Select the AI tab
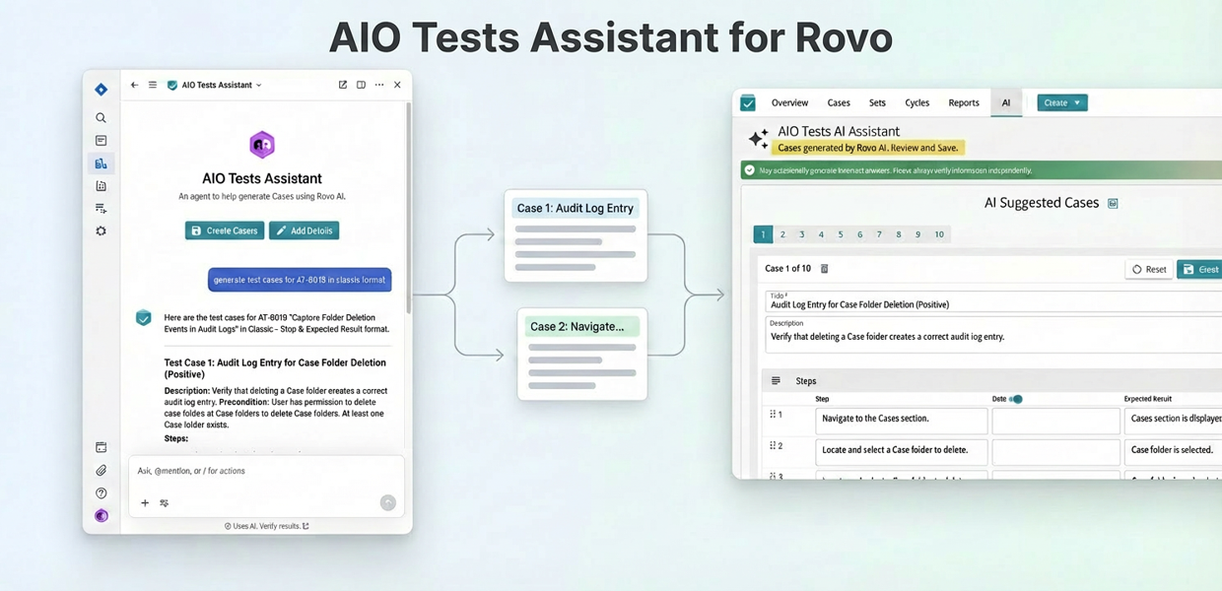 point(1006,102)
